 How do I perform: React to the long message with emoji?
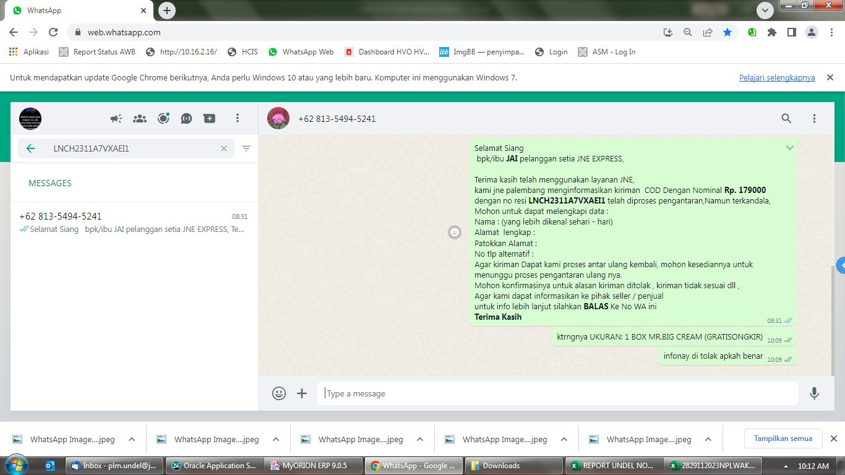[455, 233]
